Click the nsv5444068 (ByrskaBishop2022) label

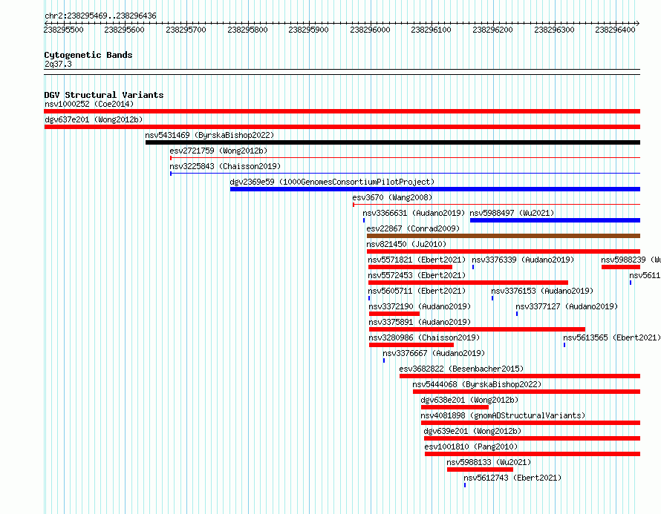(x=478, y=384)
